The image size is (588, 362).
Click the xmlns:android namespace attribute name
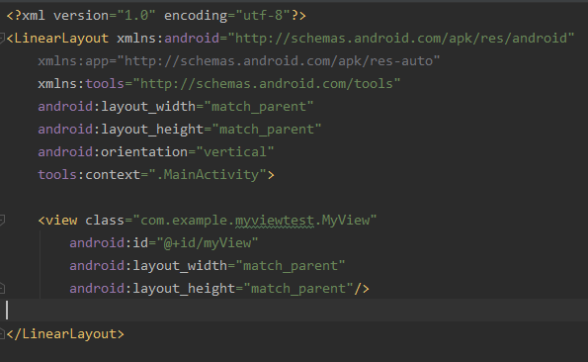pyautogui.click(x=168, y=39)
